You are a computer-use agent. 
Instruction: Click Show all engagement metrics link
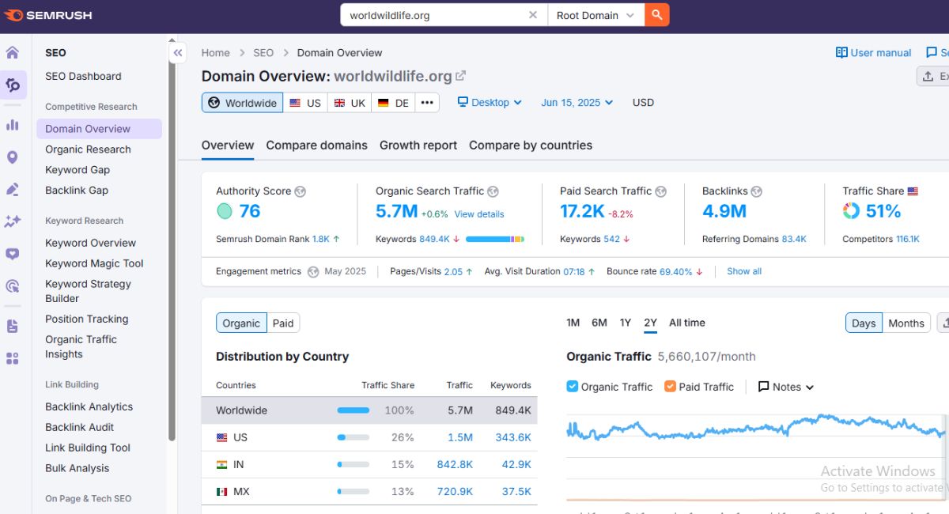pyautogui.click(x=744, y=271)
